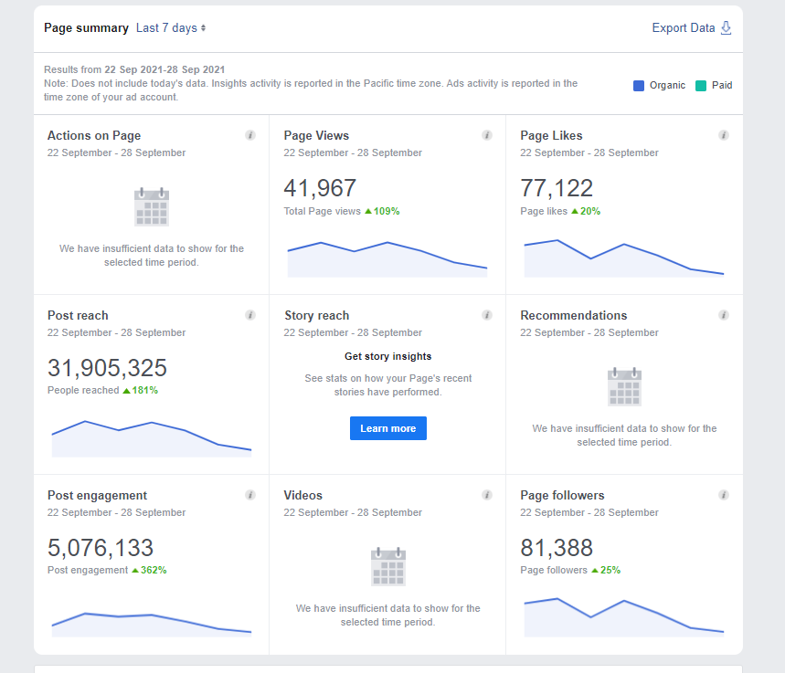
Task: Click the Export Data link
Action: click(683, 28)
